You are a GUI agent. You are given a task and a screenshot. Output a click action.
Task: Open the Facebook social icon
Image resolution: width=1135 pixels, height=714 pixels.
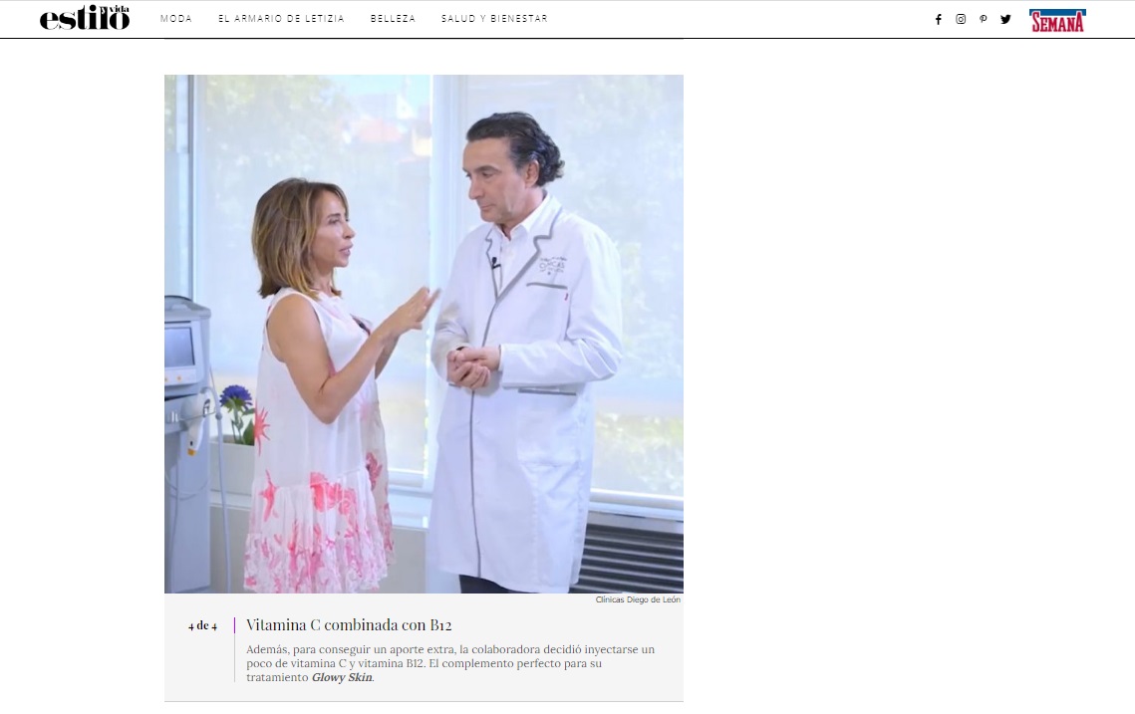point(938,19)
